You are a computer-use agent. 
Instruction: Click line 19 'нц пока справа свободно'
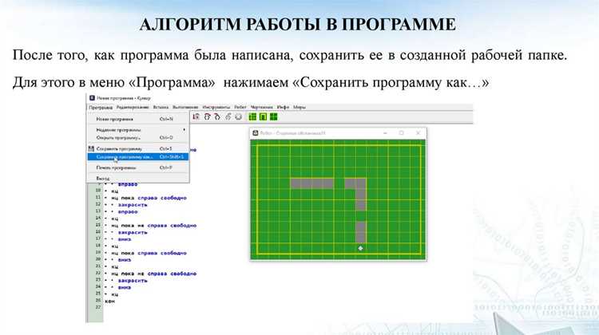(149, 253)
